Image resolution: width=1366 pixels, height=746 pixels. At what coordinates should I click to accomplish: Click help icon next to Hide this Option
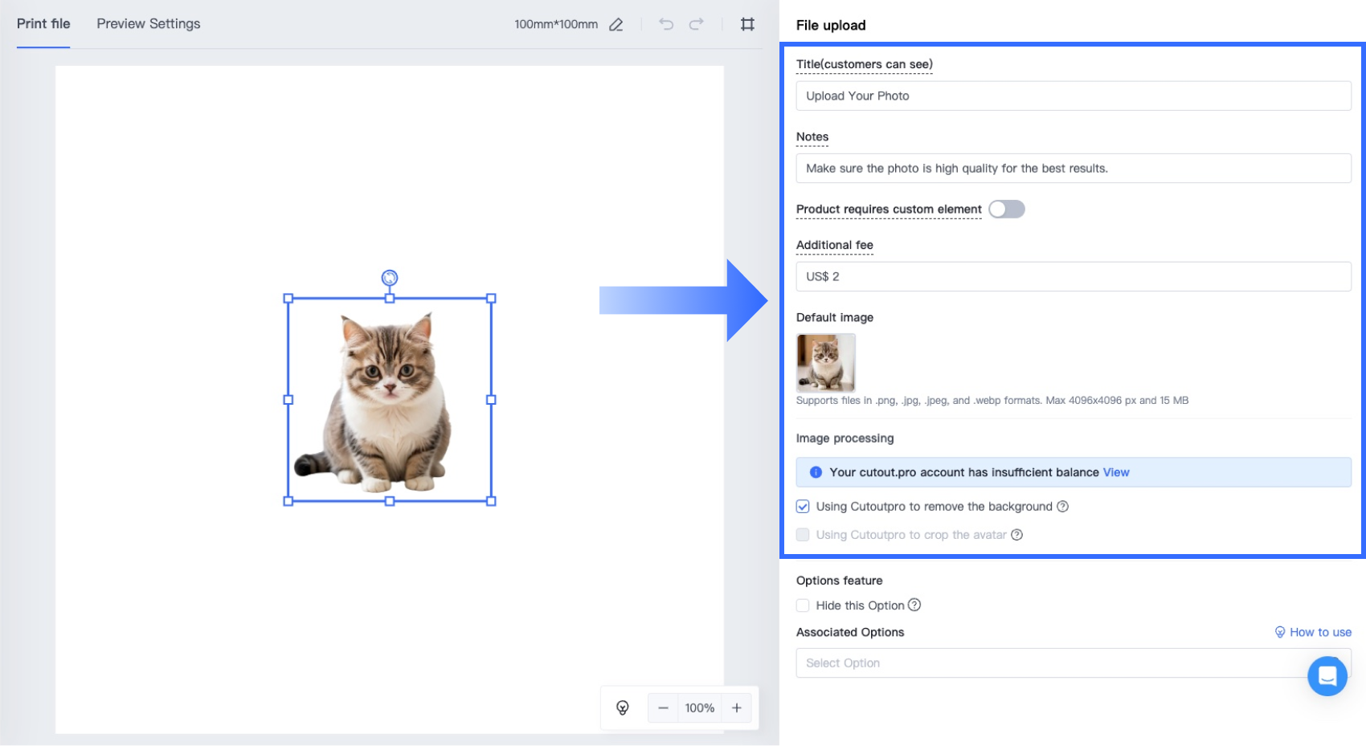[914, 605]
